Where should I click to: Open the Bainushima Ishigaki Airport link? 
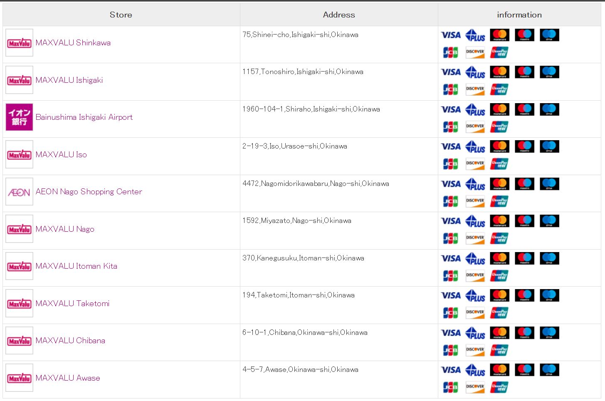point(84,117)
